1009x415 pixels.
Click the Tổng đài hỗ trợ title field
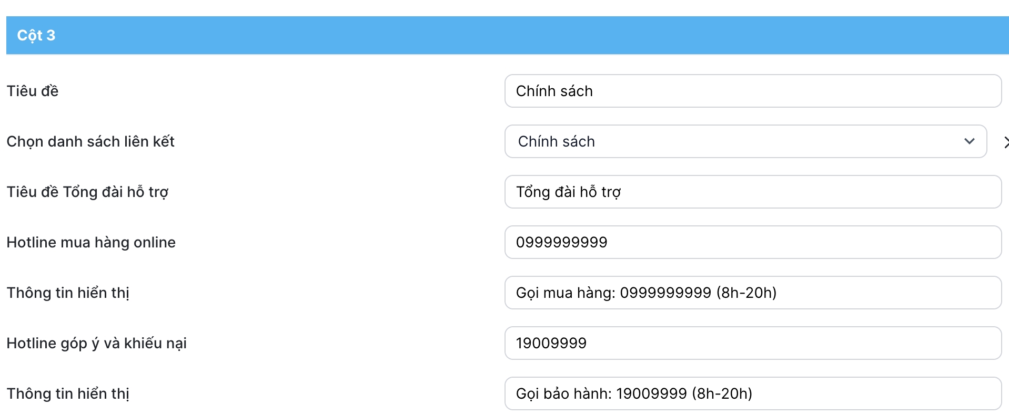click(752, 192)
